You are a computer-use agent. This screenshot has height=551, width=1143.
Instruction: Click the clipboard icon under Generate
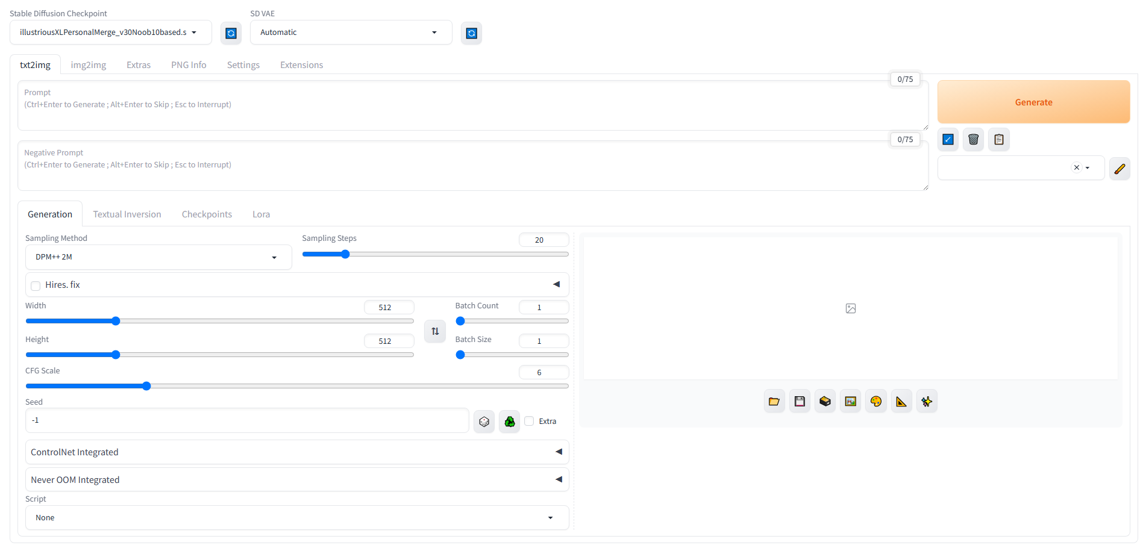tap(999, 139)
